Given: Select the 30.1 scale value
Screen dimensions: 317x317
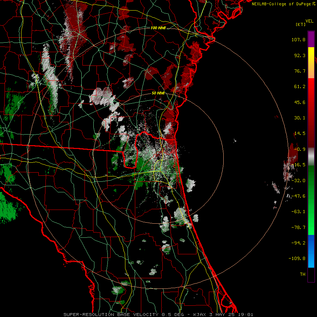Looking at the screenshot, I should click(x=300, y=118).
